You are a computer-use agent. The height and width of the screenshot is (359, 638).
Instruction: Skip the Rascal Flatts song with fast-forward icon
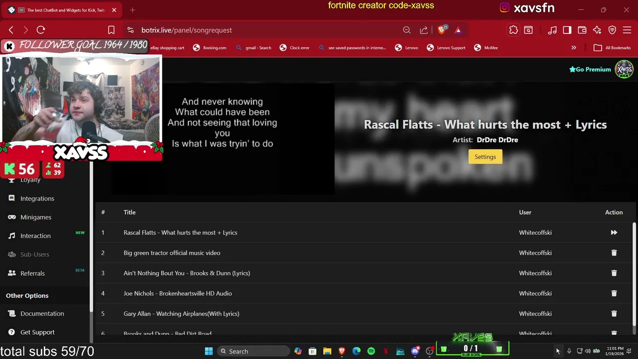(614, 232)
